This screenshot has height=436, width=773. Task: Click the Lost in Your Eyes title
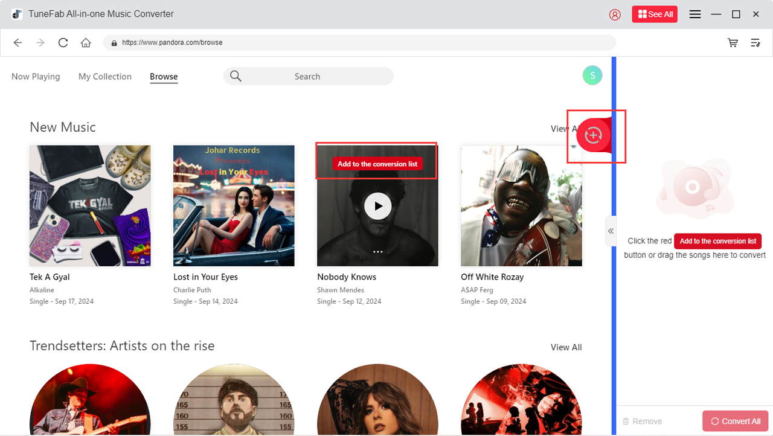(205, 277)
